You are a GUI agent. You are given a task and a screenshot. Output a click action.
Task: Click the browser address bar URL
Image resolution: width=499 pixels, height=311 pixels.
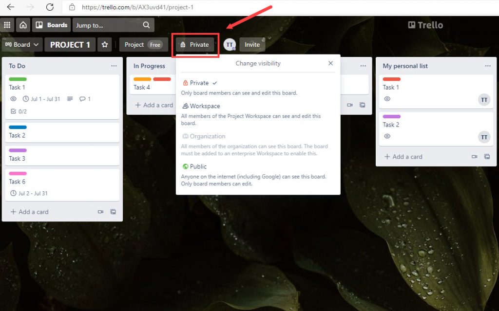(137, 7)
